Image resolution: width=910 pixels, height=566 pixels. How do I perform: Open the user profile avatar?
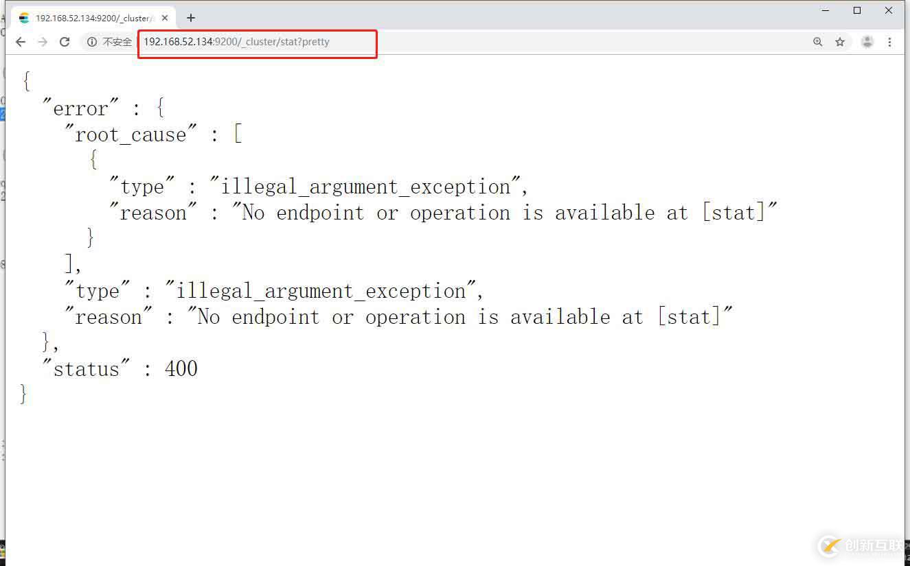point(867,42)
